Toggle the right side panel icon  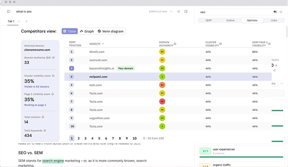(186, 11)
